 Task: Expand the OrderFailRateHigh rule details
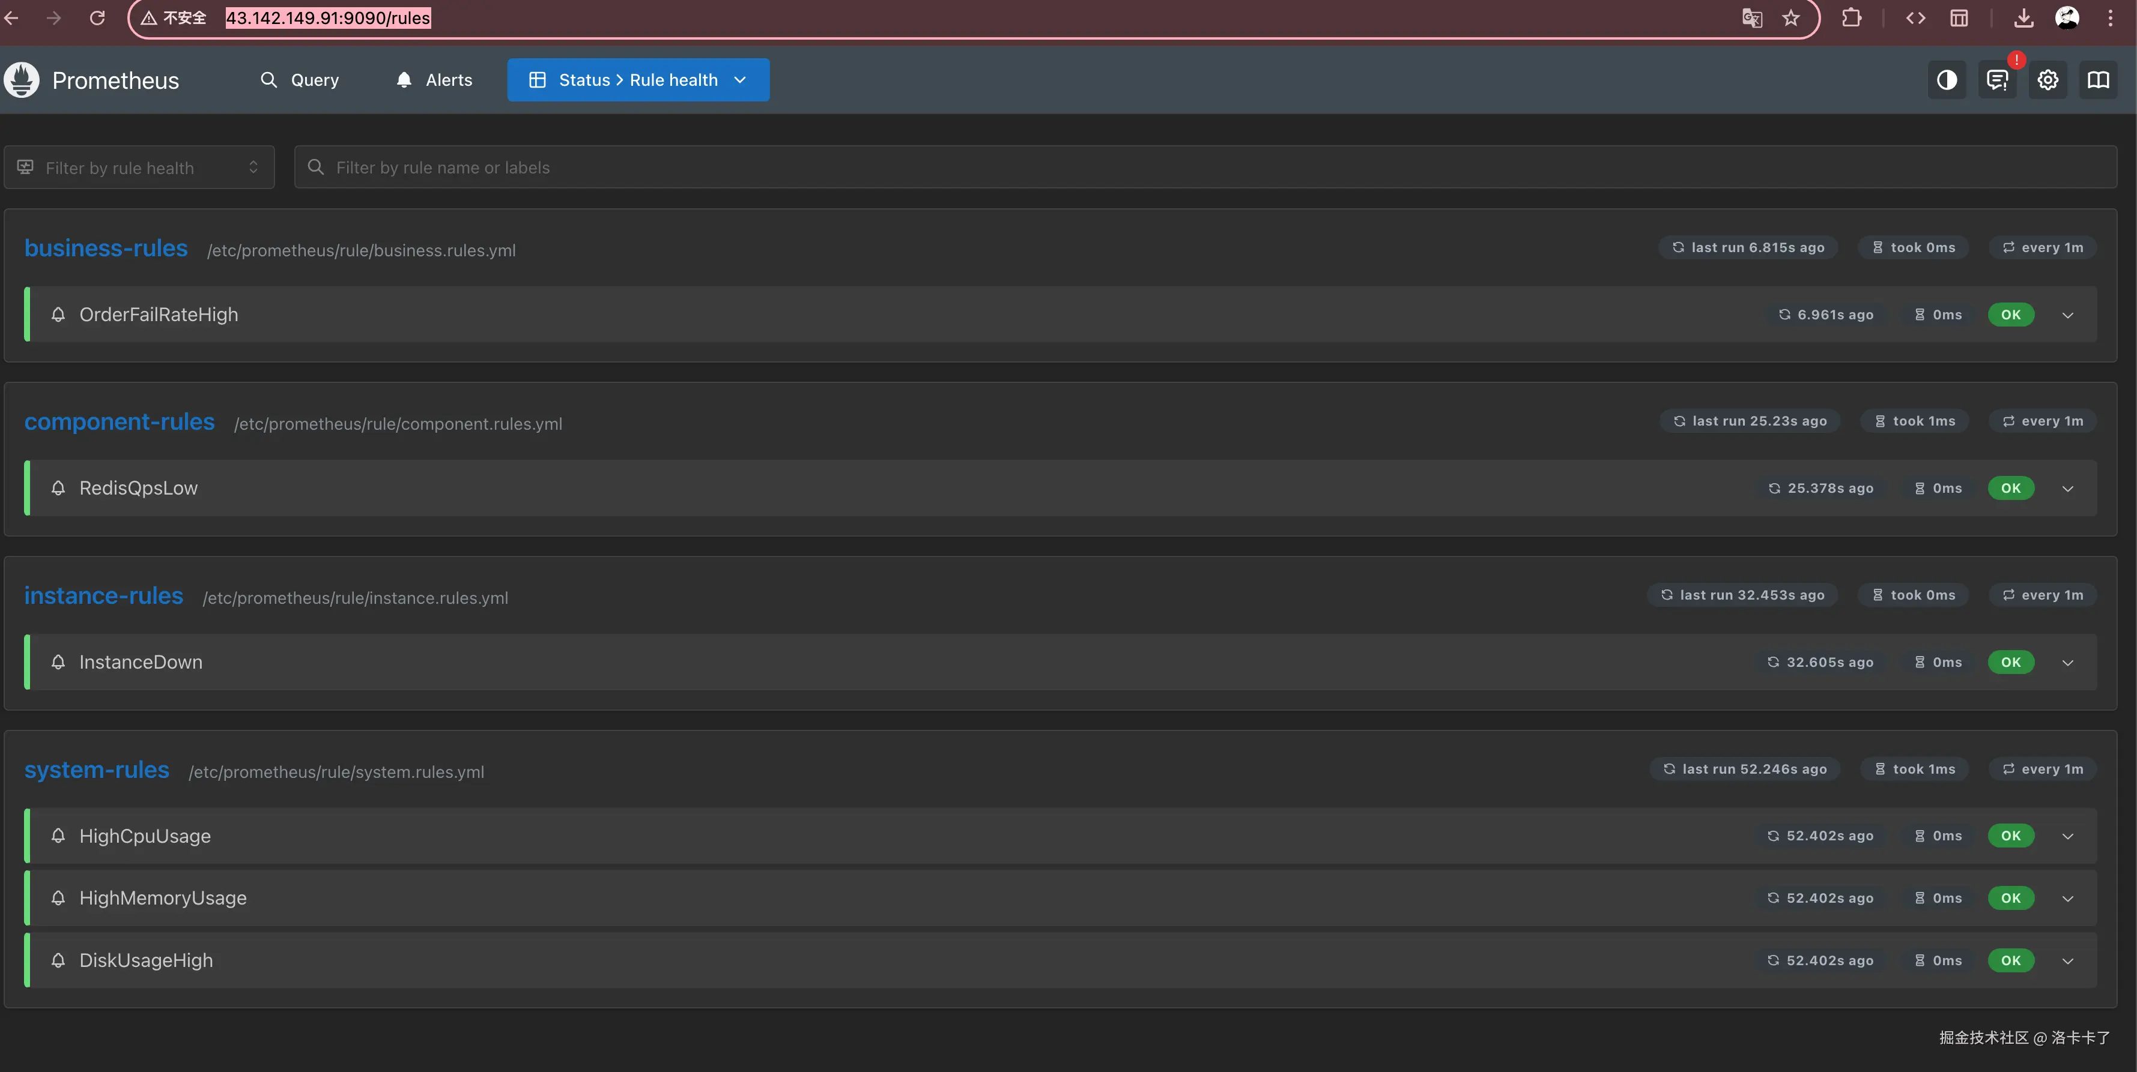pyautogui.click(x=2067, y=315)
